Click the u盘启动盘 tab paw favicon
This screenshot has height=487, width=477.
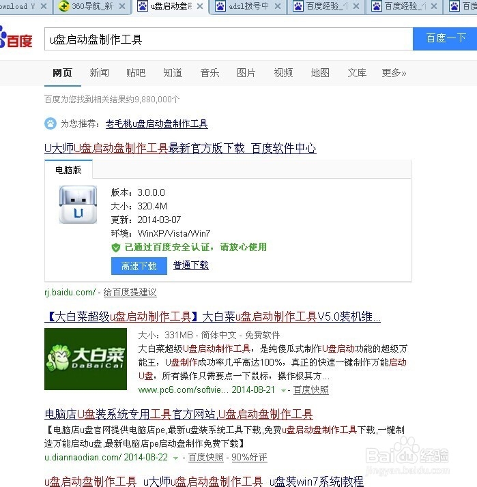coord(143,6)
